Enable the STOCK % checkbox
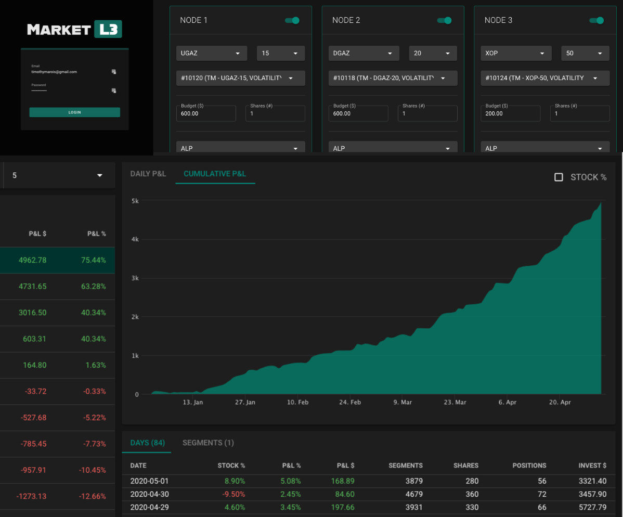 [559, 177]
